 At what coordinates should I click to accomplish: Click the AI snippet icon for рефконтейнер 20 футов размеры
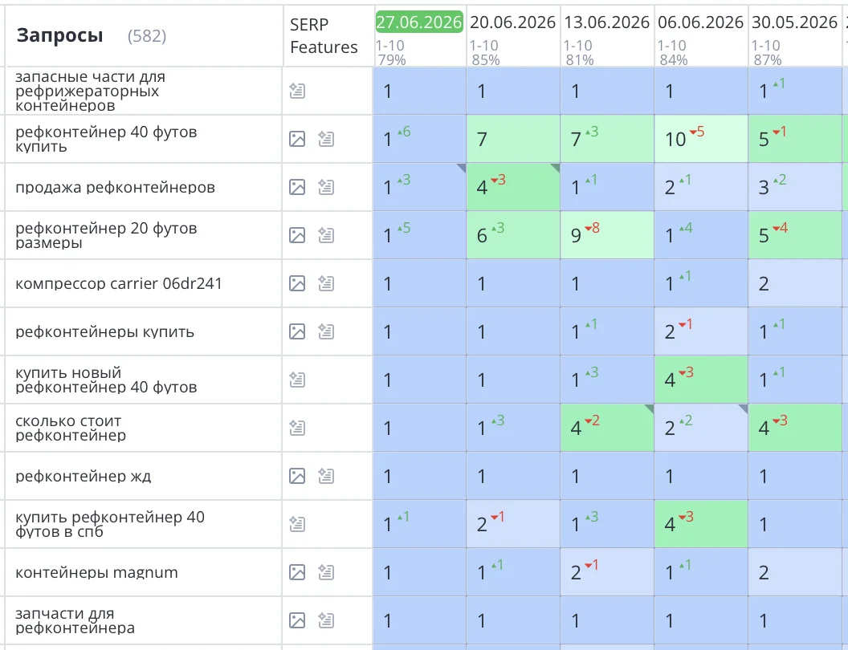pyautogui.click(x=325, y=235)
